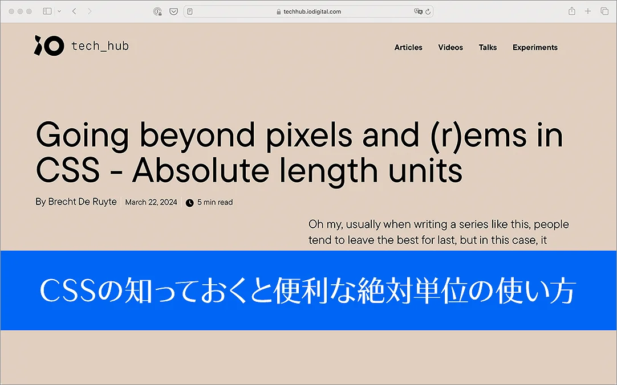This screenshot has width=617, height=385.
Task: Add a new tab with plus icon
Action: pos(588,11)
